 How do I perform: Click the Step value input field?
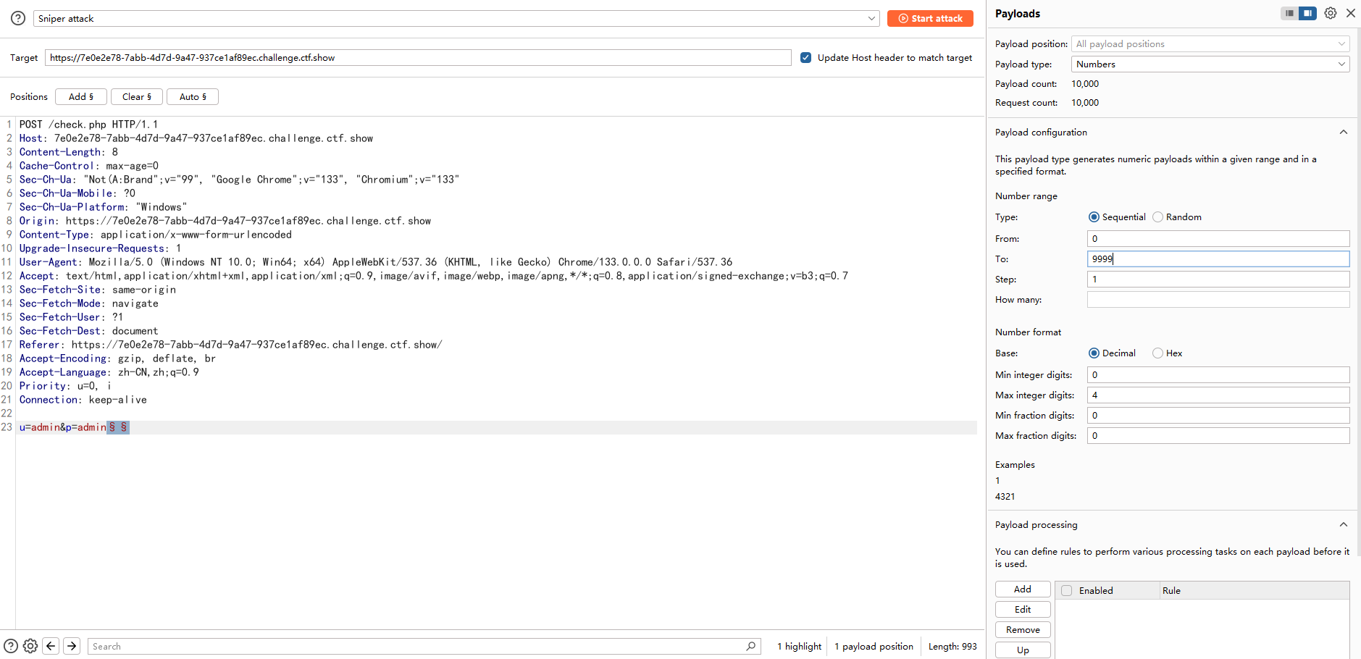tap(1218, 280)
